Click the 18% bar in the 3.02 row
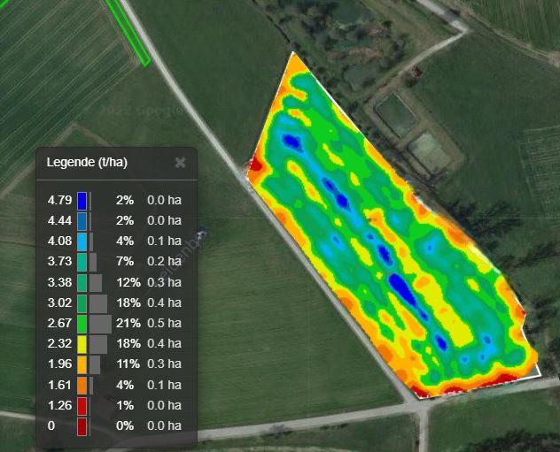The width and height of the screenshot is (560, 452). [x=98, y=303]
